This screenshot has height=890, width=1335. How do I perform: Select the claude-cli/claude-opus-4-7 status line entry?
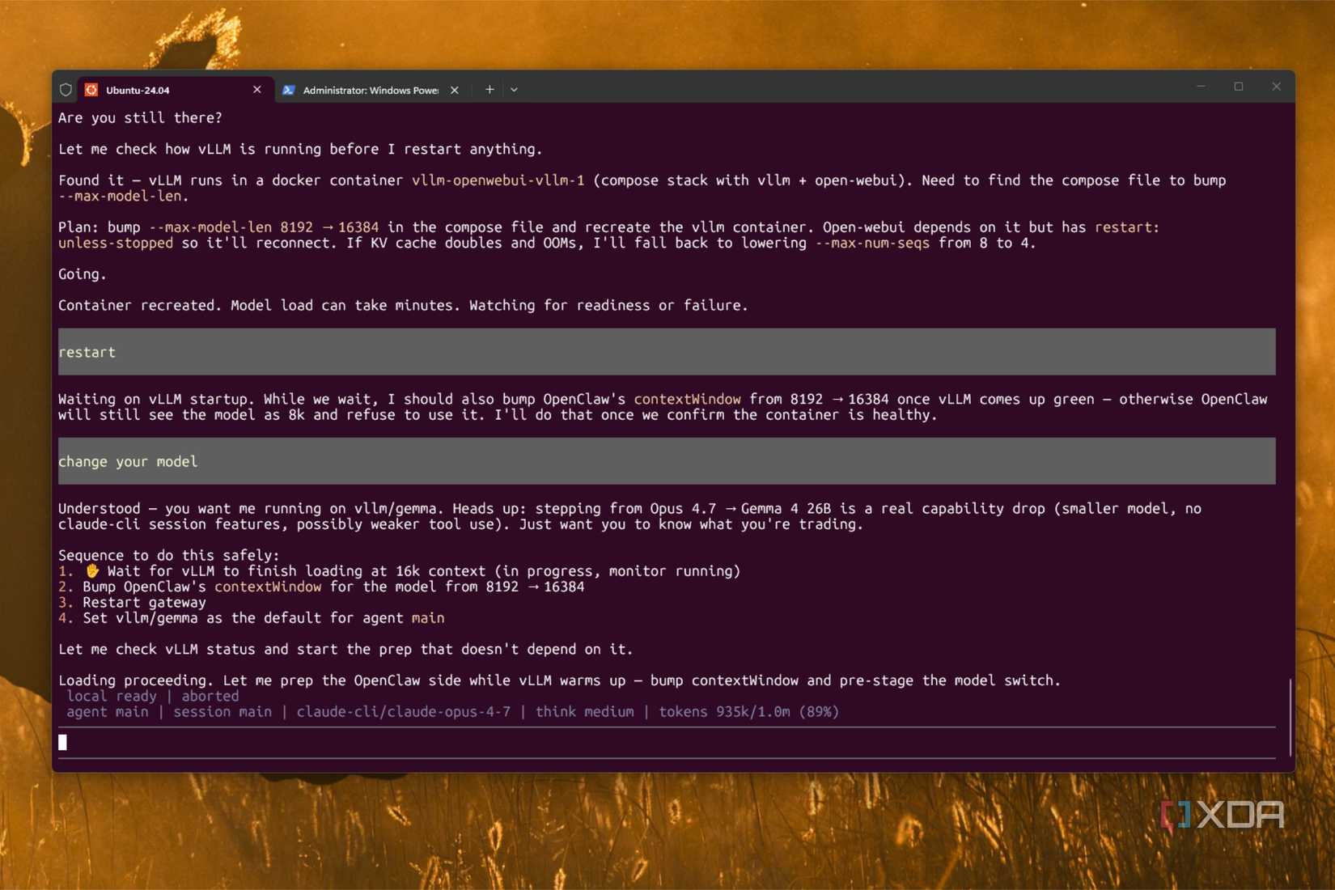point(403,712)
